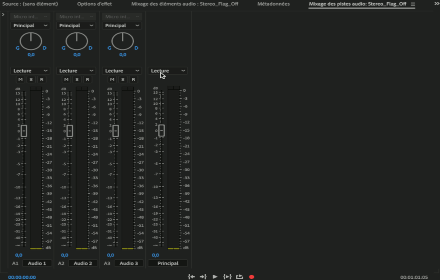The image size is (440, 280).
Task: Open the Audio 2 Principal output dropdown
Action: (77, 26)
